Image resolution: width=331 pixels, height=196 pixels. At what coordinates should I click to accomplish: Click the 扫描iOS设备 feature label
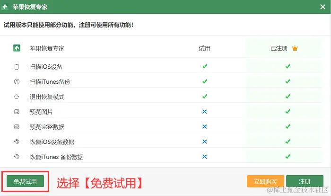[46, 67]
